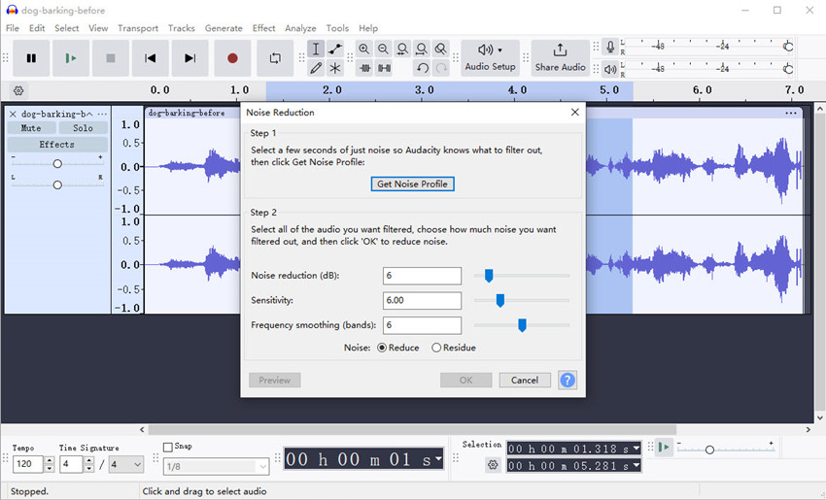This screenshot has width=826, height=500.
Task: Open the Generate menu
Action: 224,28
